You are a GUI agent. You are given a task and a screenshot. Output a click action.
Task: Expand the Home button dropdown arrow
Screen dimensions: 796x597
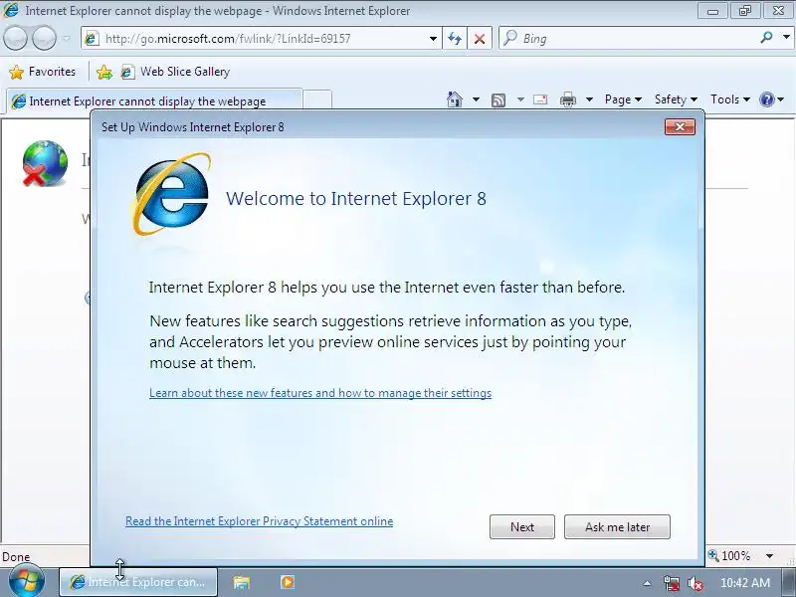476,99
